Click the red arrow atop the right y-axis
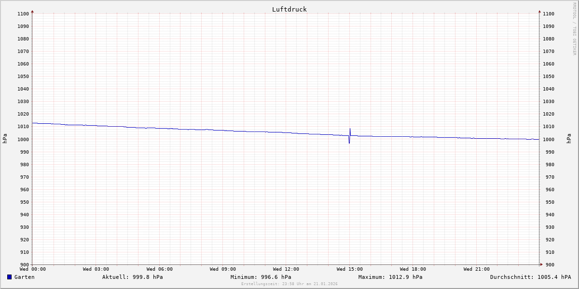The height and width of the screenshot is (289, 579). [x=539, y=11]
